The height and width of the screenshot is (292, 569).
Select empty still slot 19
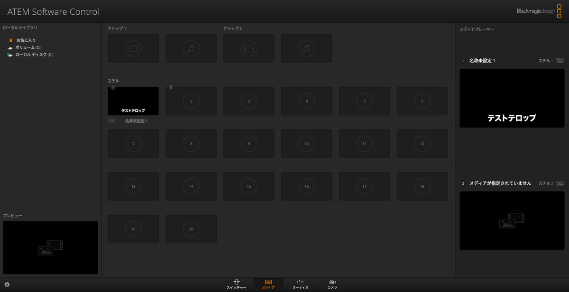[133, 229]
